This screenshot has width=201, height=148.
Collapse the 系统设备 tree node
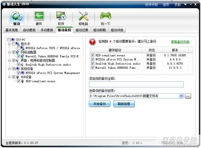[9, 69]
